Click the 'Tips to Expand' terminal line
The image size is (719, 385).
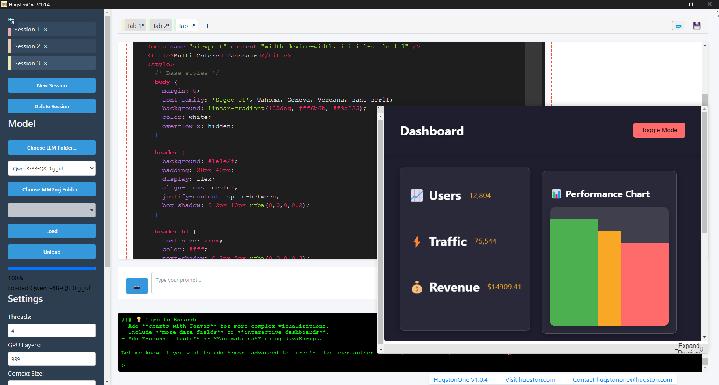coord(159,320)
